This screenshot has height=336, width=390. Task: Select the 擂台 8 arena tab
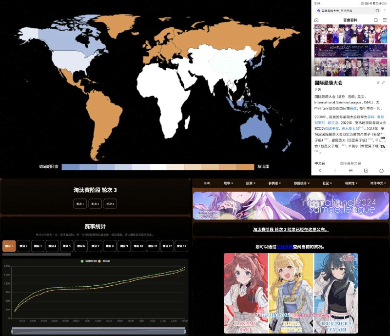[110, 246]
